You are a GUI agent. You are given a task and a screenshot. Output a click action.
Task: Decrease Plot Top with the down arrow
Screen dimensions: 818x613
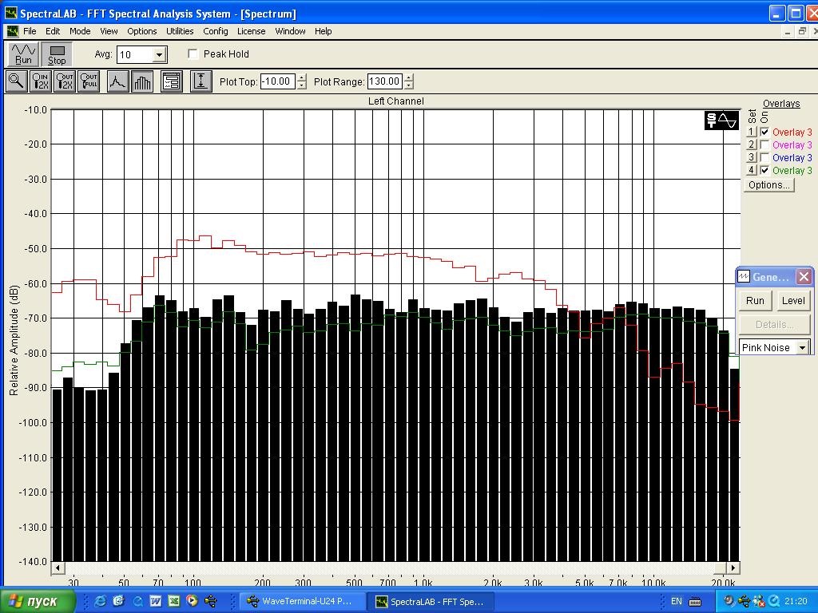(x=301, y=85)
